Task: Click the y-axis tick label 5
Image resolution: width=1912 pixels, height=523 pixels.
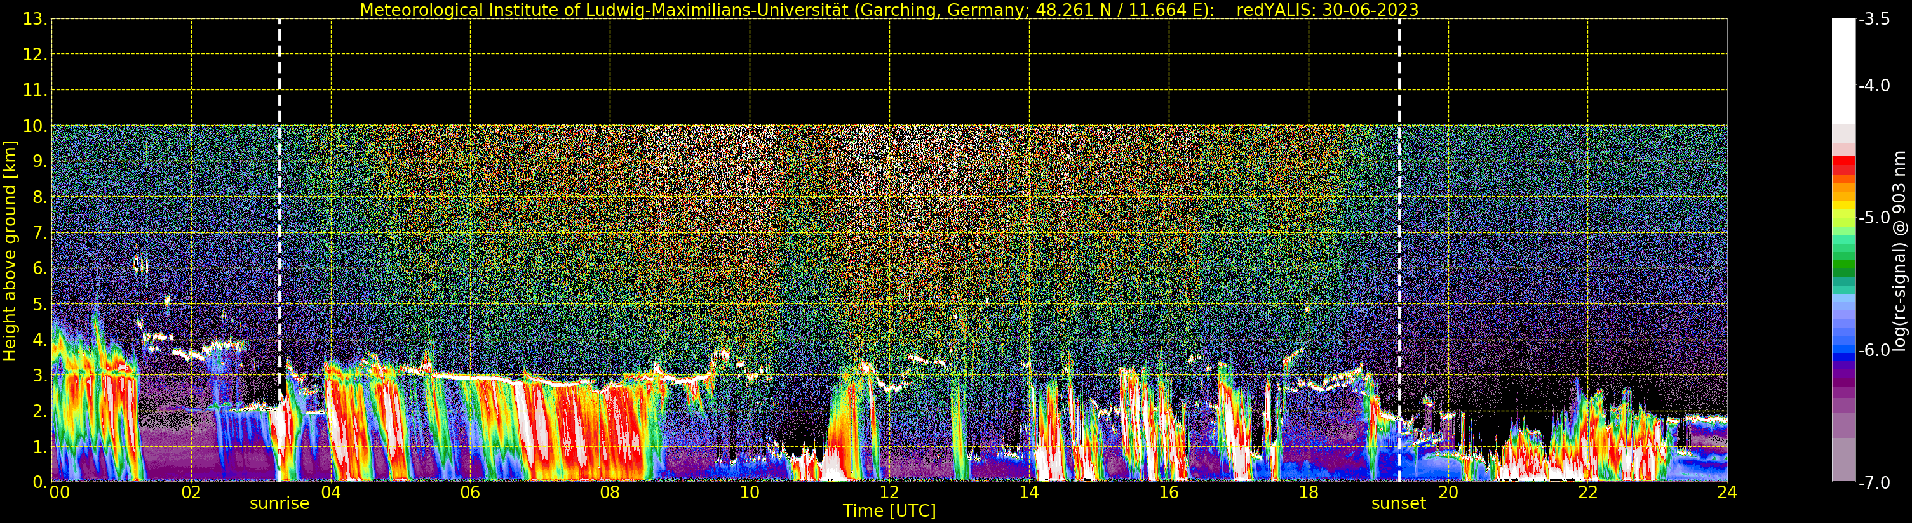Action: tap(39, 304)
